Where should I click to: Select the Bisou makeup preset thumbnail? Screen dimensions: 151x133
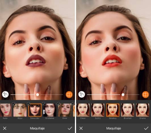(x=20, y=110)
